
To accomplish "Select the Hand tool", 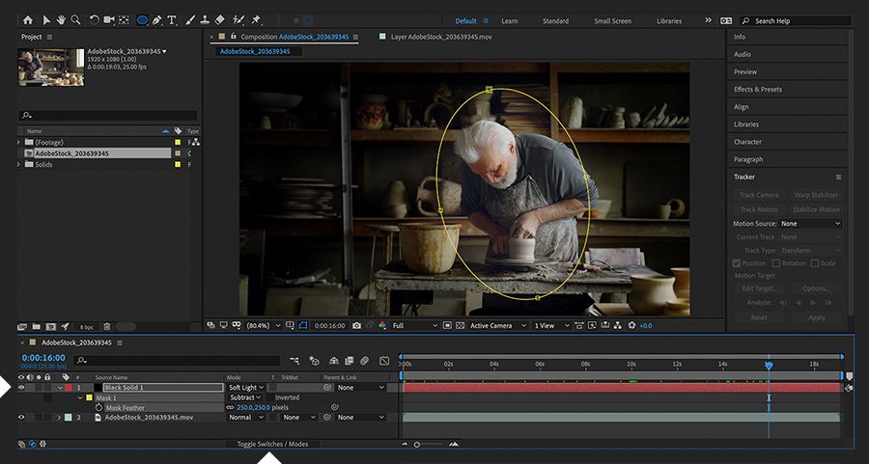I will pos(61,19).
